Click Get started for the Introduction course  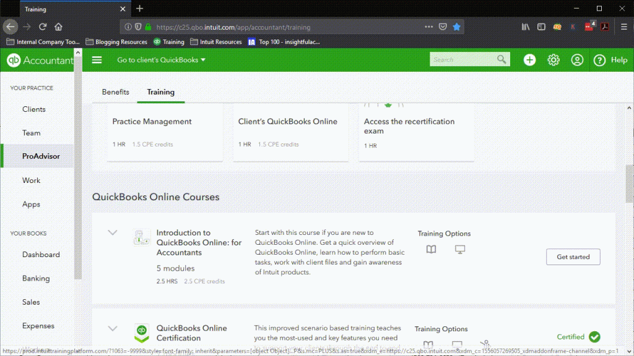pos(573,256)
